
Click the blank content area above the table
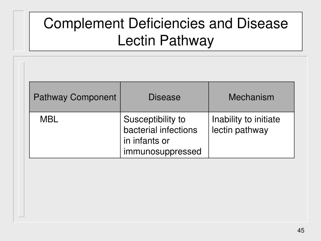coord(162,69)
